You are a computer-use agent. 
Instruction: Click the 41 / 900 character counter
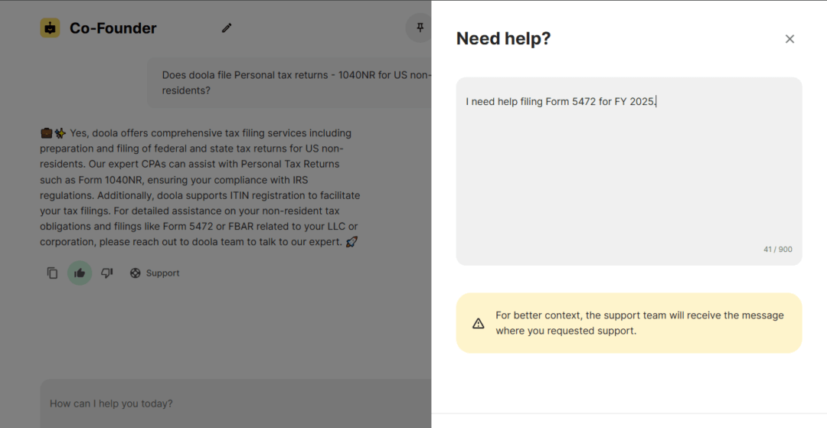777,250
